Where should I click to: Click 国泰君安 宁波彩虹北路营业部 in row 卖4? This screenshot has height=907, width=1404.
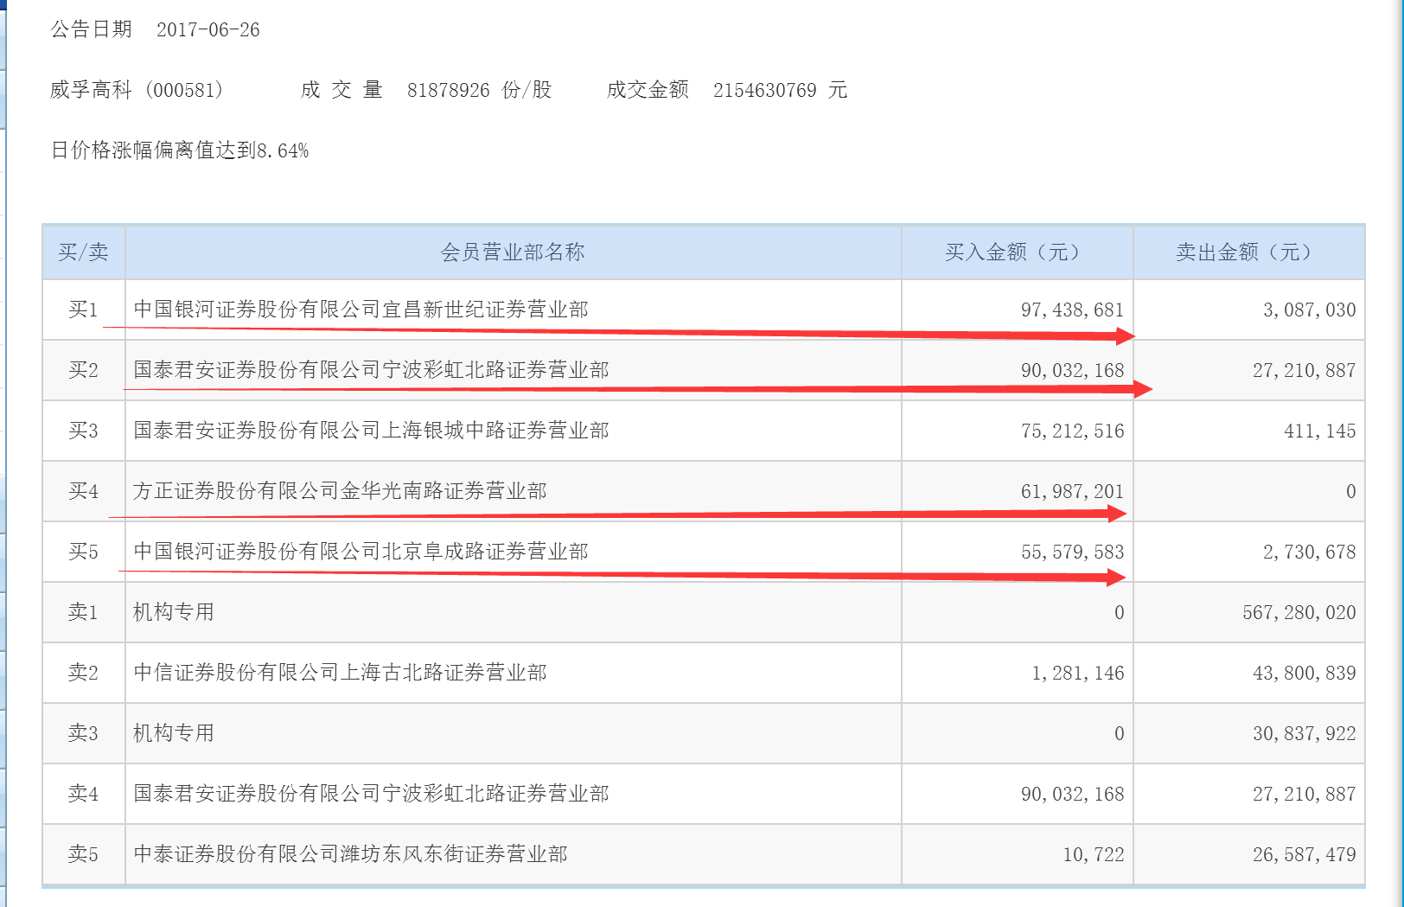pyautogui.click(x=372, y=794)
